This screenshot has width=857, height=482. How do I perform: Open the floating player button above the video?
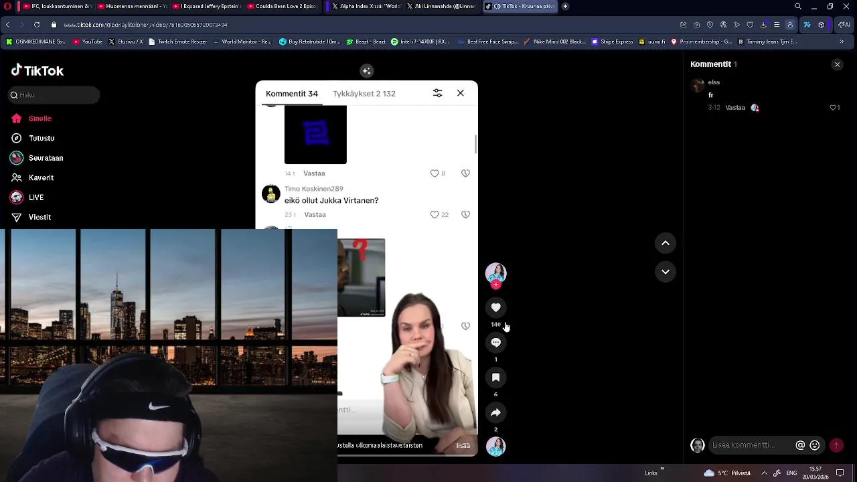(x=366, y=70)
